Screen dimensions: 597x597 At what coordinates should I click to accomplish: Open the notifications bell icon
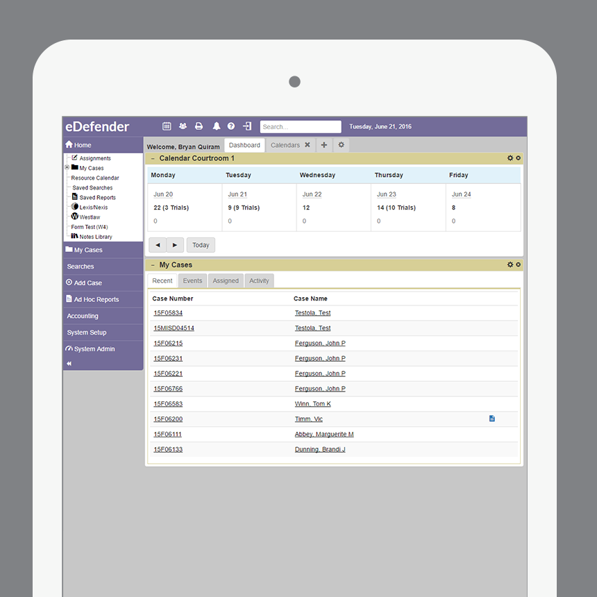coord(217,126)
